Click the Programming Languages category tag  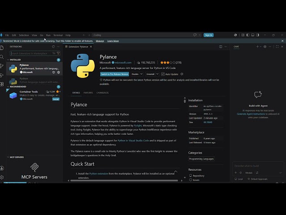point(202,159)
